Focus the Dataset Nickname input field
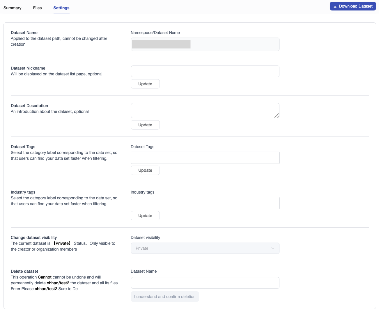379x312 pixels. [205, 71]
